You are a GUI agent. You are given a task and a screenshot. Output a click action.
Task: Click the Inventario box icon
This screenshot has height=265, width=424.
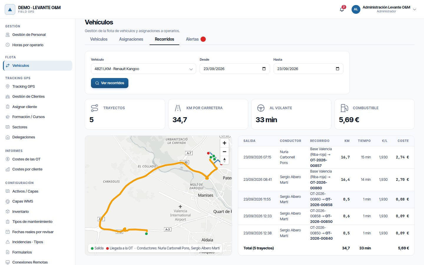8,212
